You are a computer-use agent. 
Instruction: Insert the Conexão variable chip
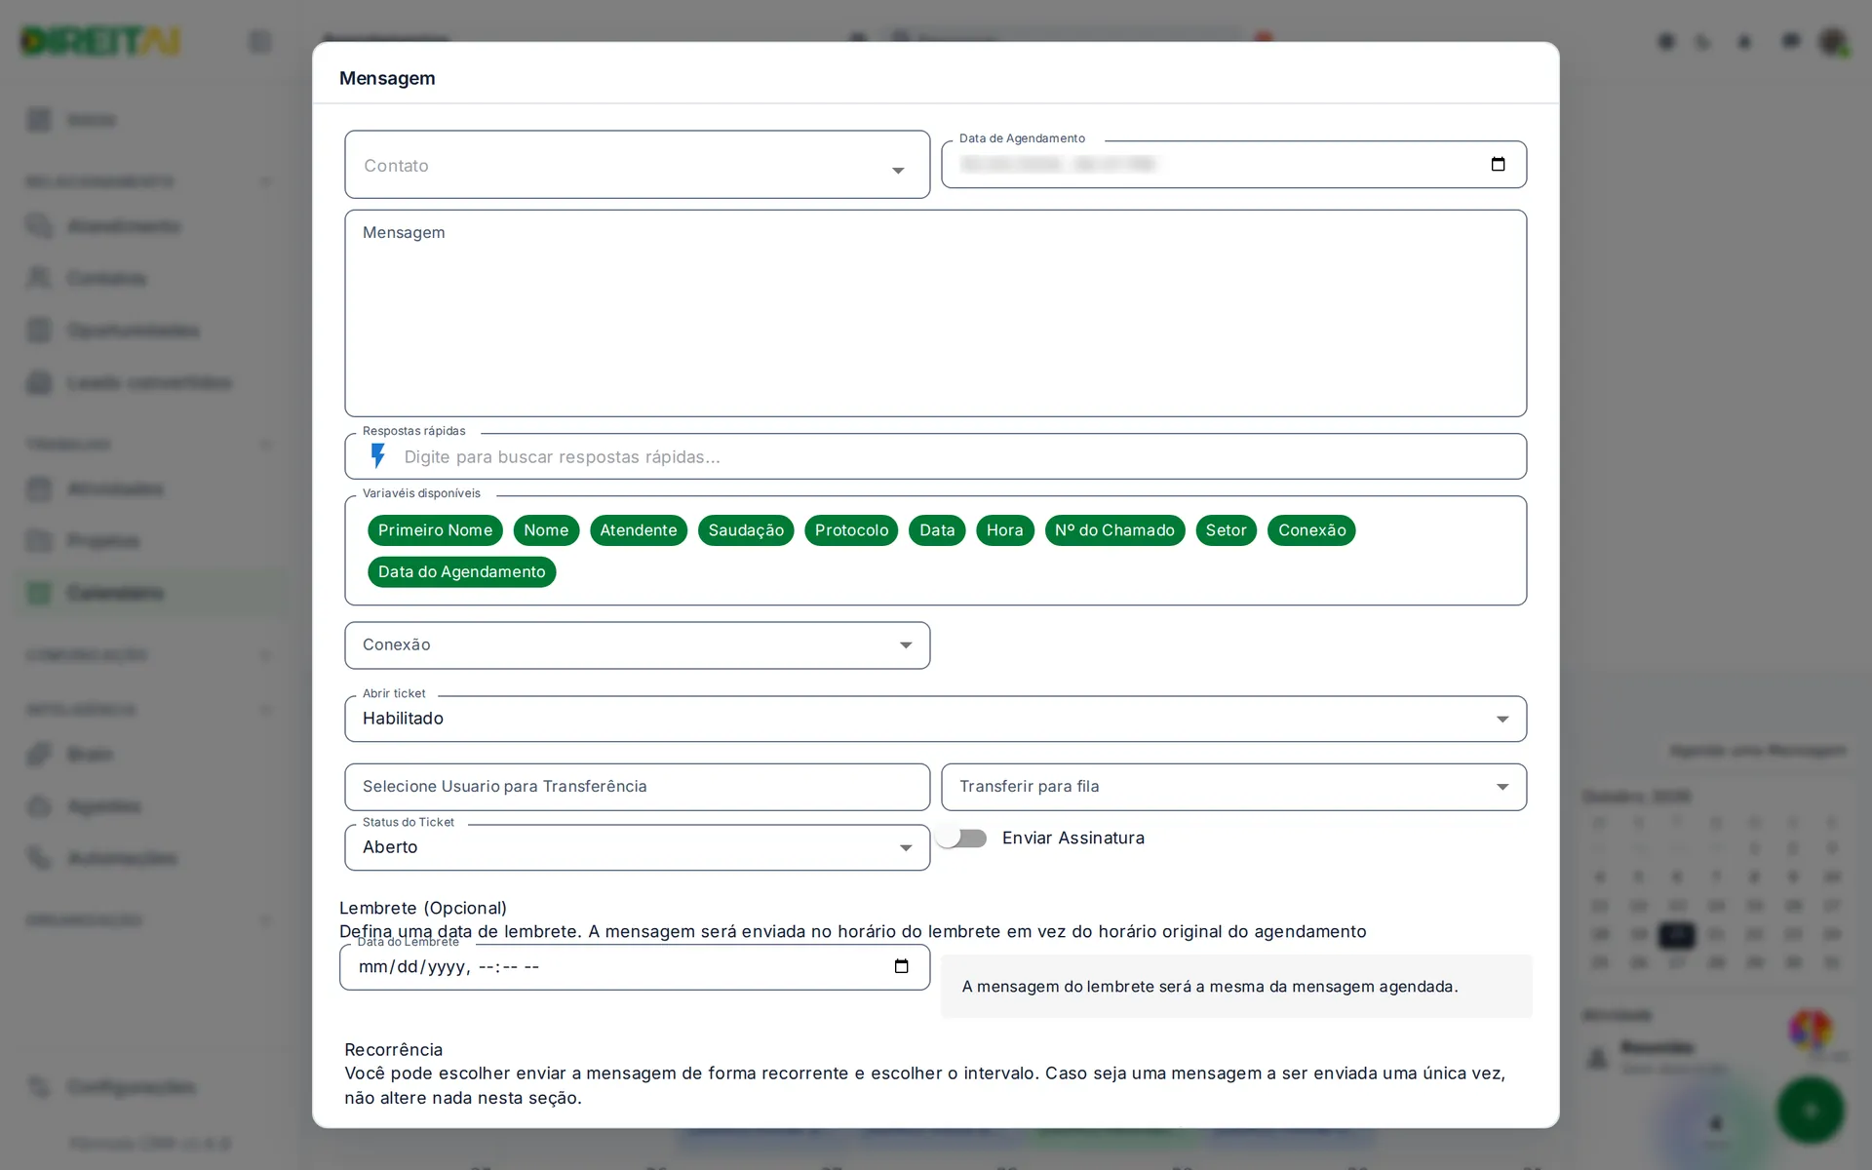coord(1311,530)
